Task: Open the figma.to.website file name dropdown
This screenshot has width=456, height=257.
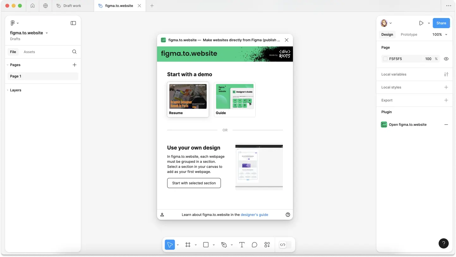Action: click(29, 33)
